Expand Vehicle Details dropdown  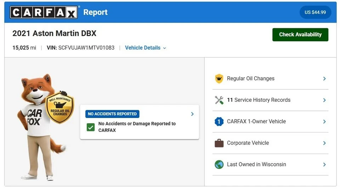pos(146,48)
